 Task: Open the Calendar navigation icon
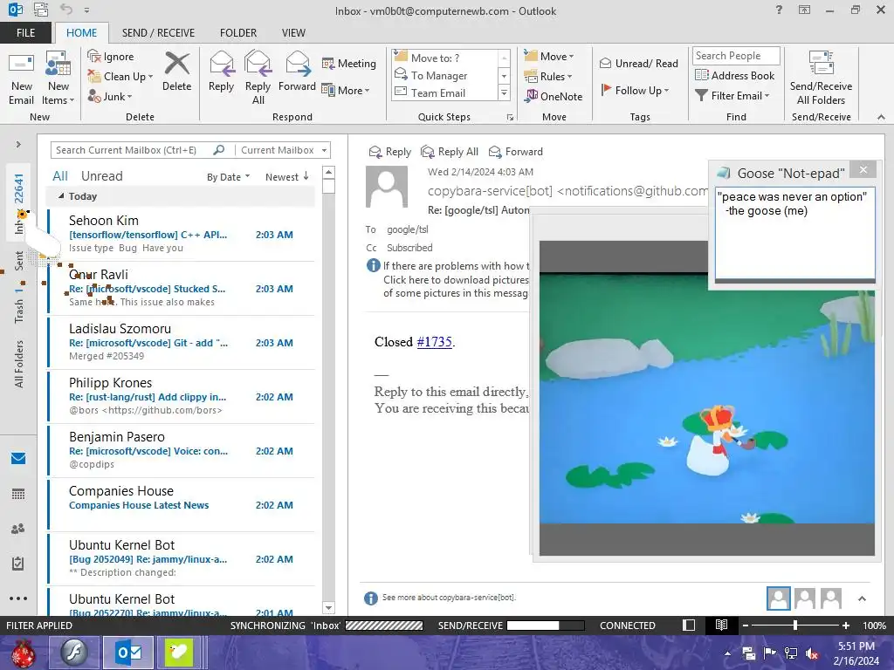pyautogui.click(x=18, y=494)
